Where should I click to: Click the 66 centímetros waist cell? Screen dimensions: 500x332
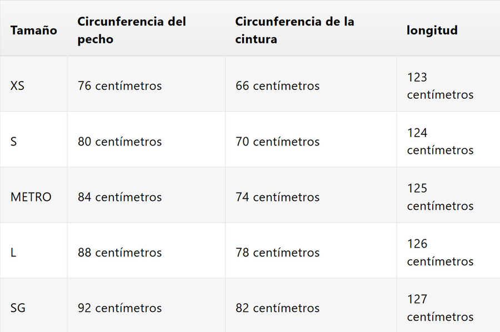point(277,86)
